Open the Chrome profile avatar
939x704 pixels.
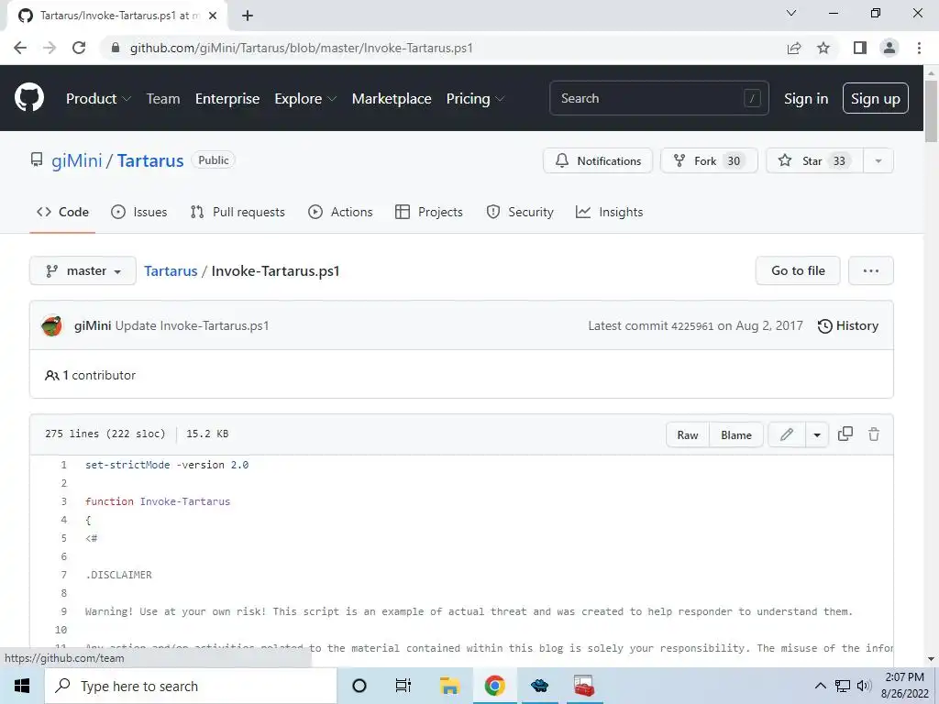click(889, 48)
